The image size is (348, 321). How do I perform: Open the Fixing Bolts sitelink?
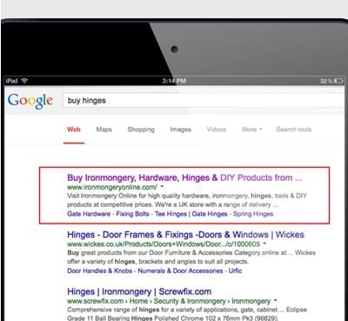pos(132,214)
